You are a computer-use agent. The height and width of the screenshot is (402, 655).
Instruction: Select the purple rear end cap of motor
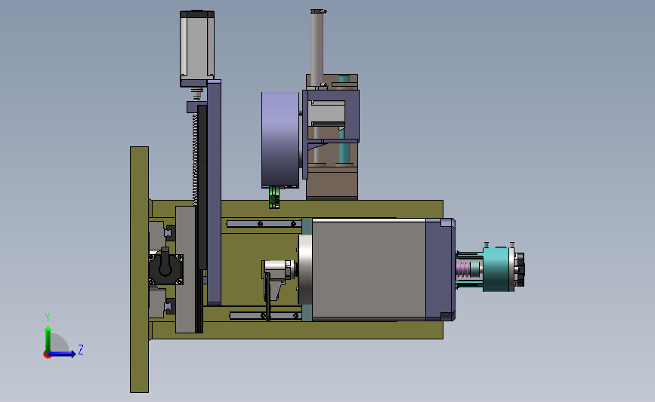click(440, 270)
